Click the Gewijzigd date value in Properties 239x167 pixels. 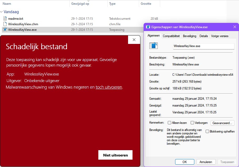(x=194, y=105)
